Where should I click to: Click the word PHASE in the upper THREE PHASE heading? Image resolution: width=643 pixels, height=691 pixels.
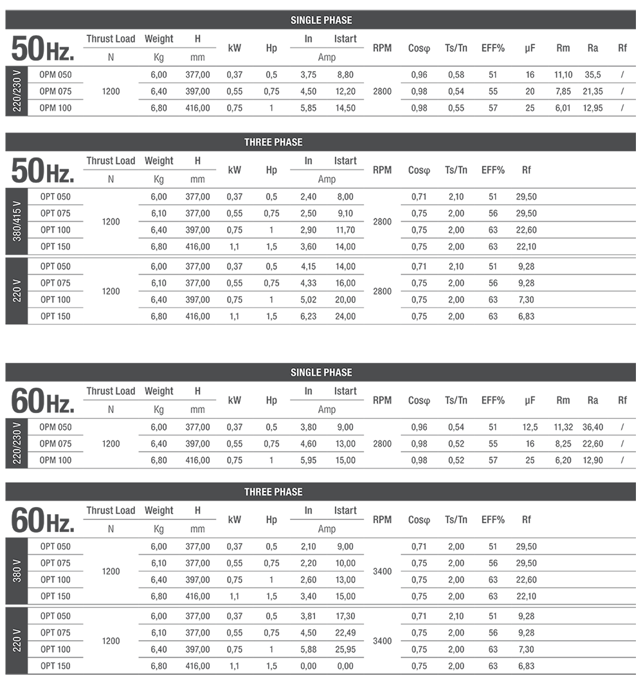(x=289, y=142)
